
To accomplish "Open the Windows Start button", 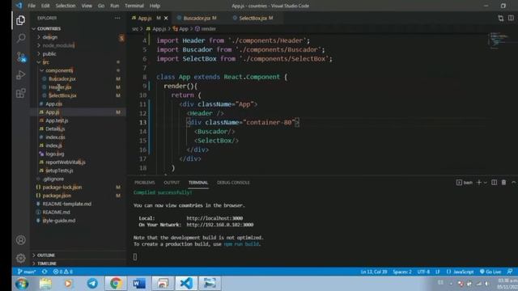I will (22, 284).
